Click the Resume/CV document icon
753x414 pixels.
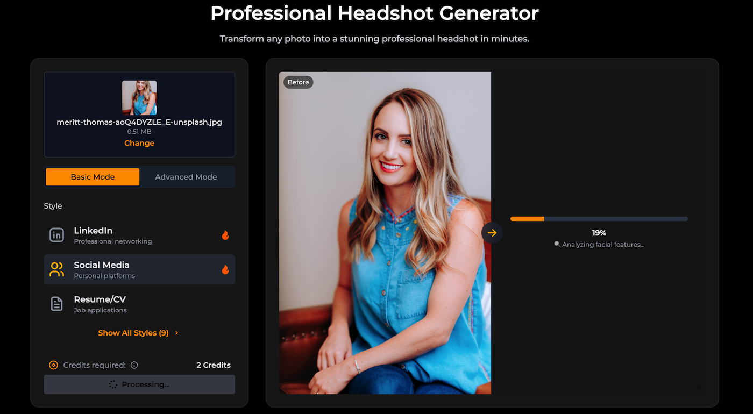56,304
